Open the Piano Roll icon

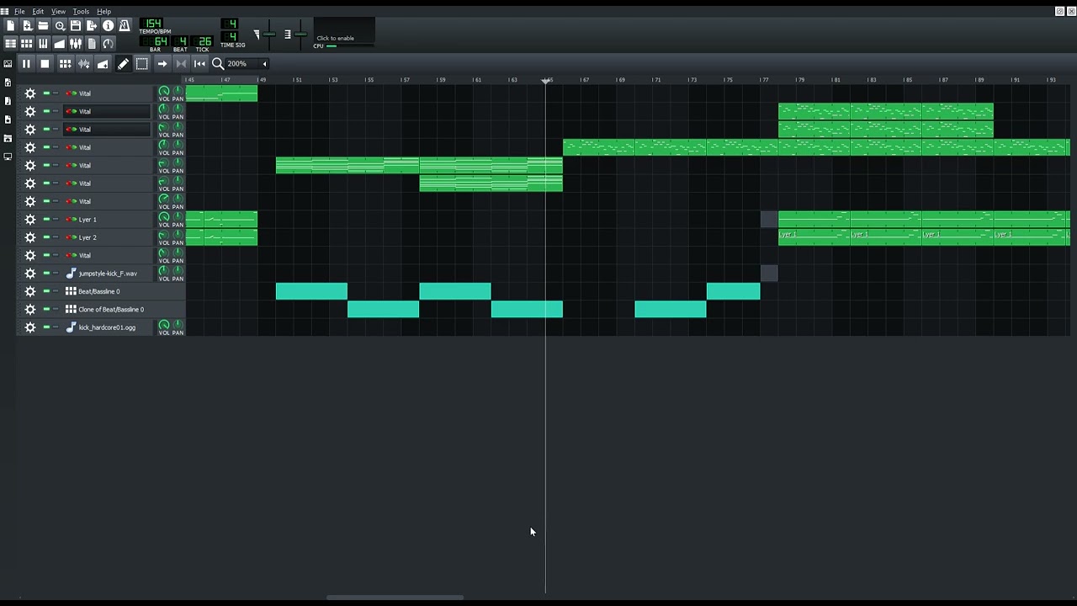pos(43,43)
